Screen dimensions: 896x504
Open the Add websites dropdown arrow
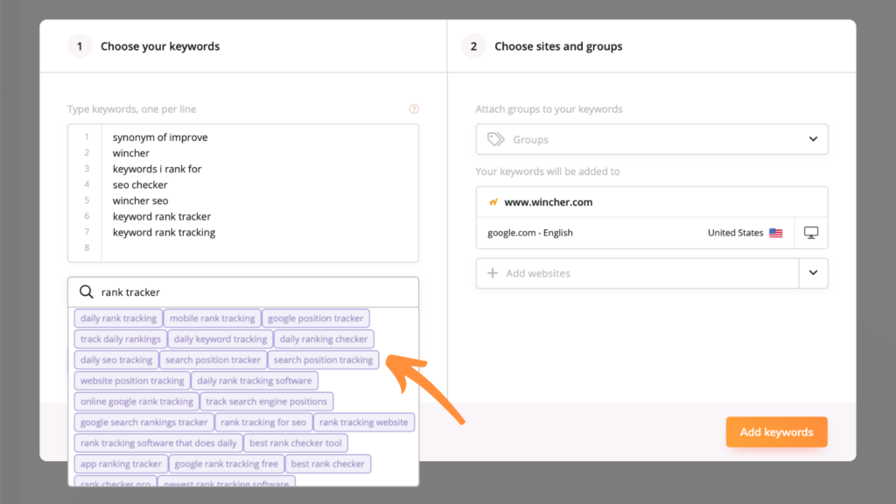click(x=813, y=273)
